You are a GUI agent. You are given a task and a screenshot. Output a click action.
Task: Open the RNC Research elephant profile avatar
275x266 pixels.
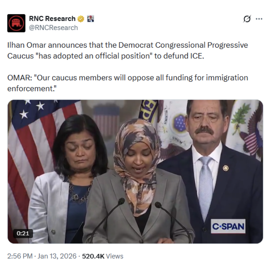[16, 23]
